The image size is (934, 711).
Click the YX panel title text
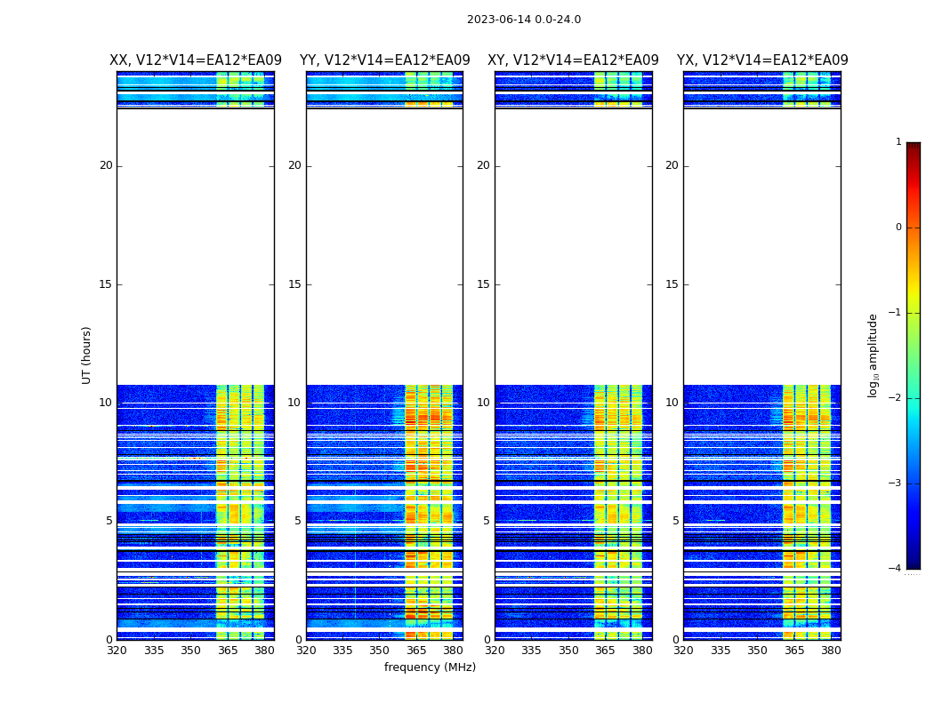click(x=762, y=60)
